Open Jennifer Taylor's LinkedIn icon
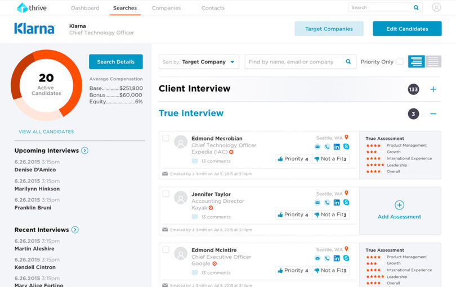 [x=337, y=202]
